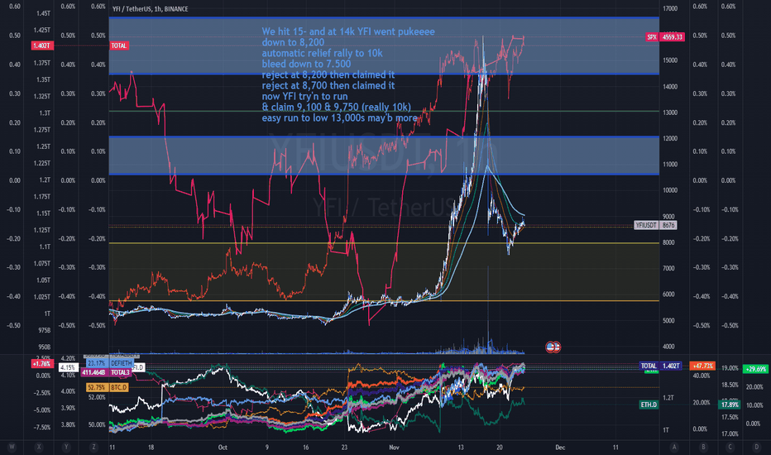This screenshot has width=771, height=455.
Task: Select the YFIUSDT symbol label
Action: coord(646,225)
